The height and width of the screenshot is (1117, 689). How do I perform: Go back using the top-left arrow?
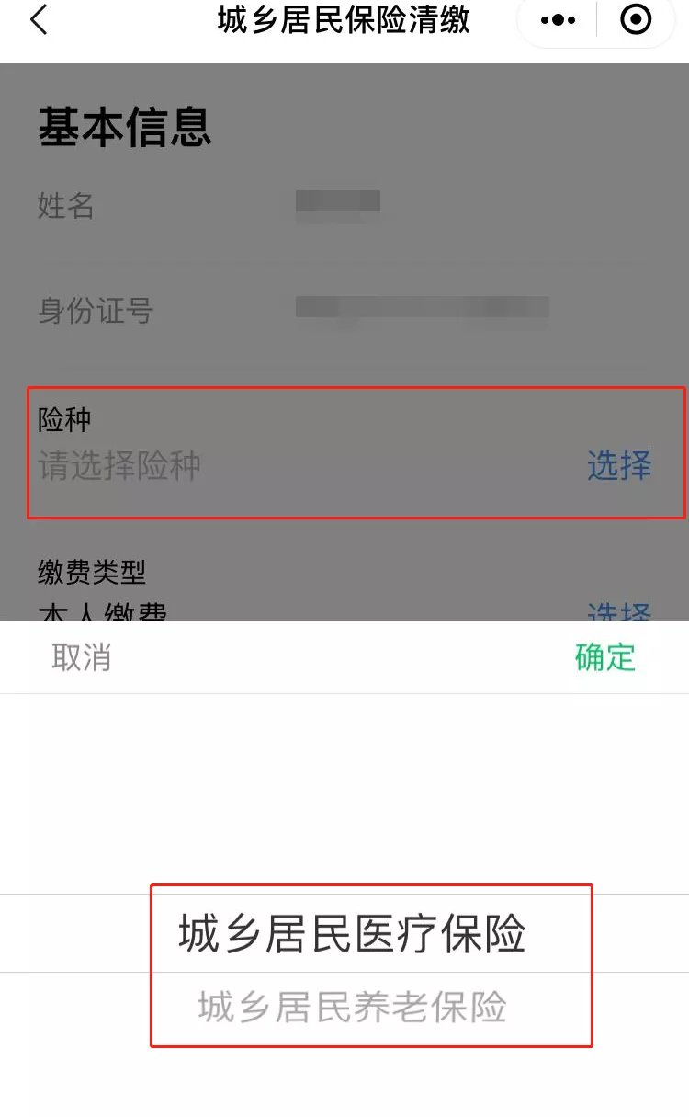(x=39, y=19)
